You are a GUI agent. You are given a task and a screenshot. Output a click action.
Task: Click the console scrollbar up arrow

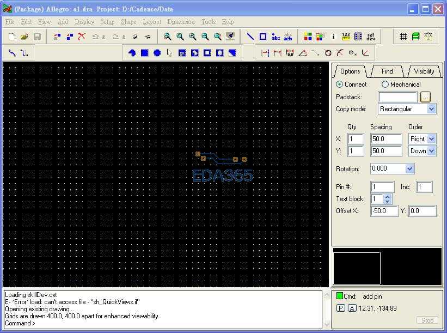pos(327,294)
